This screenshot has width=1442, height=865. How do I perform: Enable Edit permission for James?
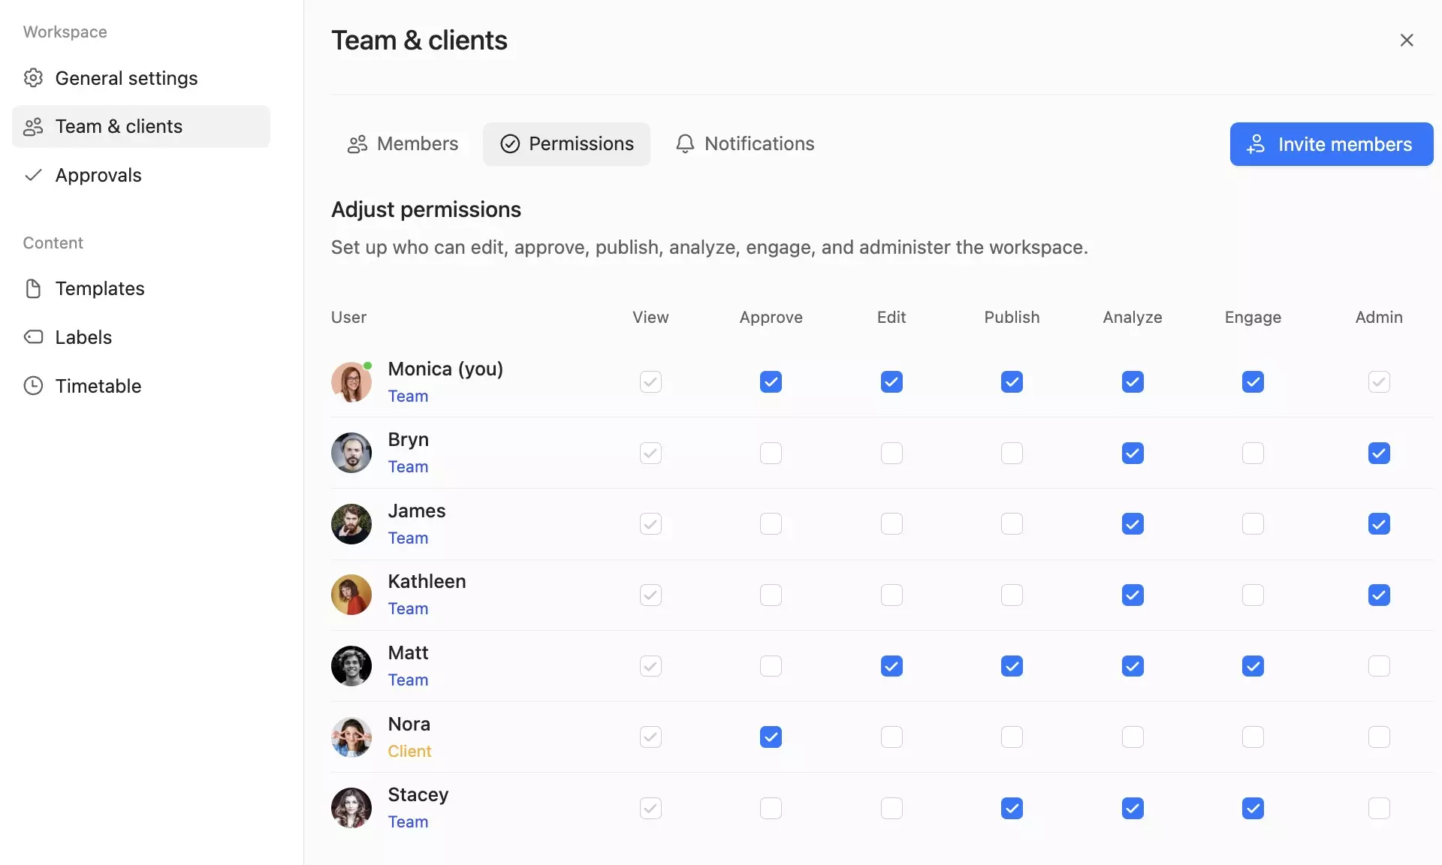[891, 523]
